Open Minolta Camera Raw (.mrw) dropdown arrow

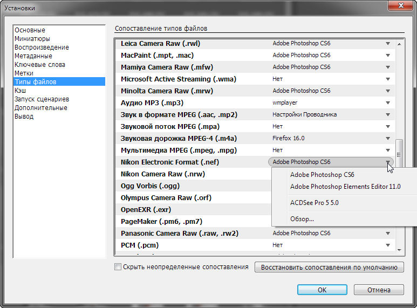click(388, 91)
